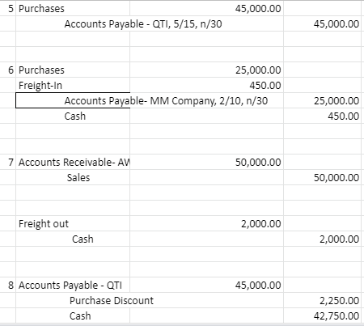Click the 45,000.00 debit in entry 8

(x=206, y=285)
